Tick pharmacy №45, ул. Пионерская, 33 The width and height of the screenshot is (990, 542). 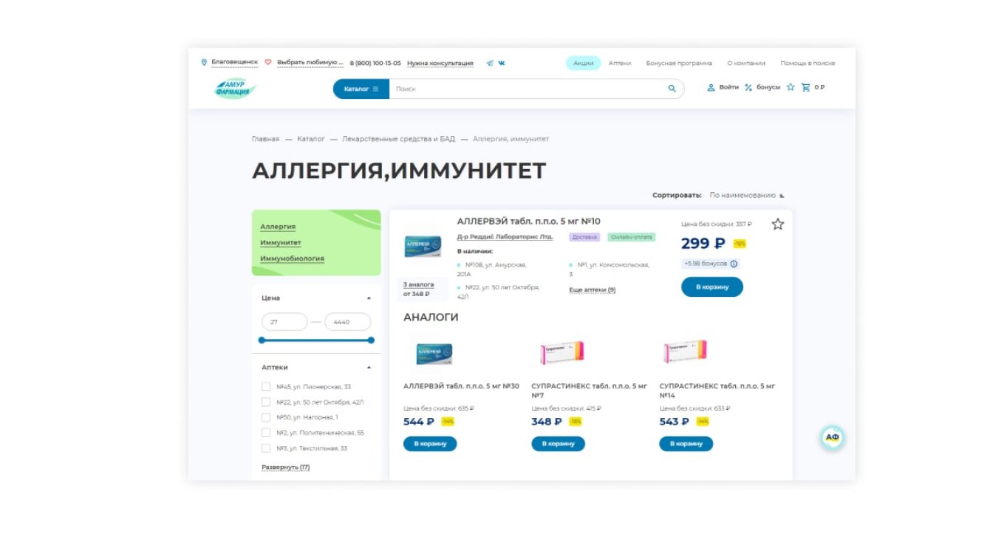pos(266,386)
